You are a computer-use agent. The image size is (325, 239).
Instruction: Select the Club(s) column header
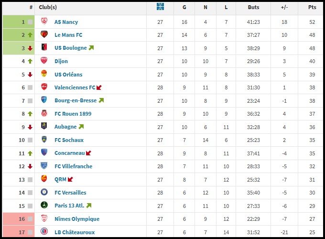(48, 7)
